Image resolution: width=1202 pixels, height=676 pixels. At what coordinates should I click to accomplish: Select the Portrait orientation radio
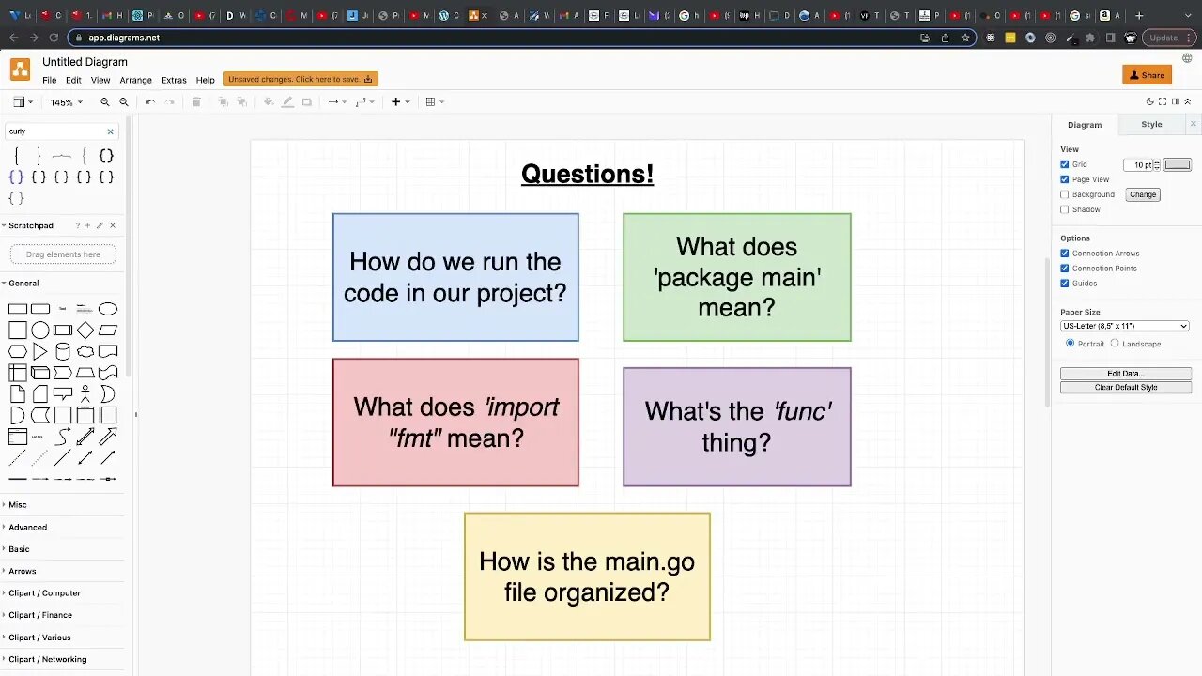(1071, 344)
